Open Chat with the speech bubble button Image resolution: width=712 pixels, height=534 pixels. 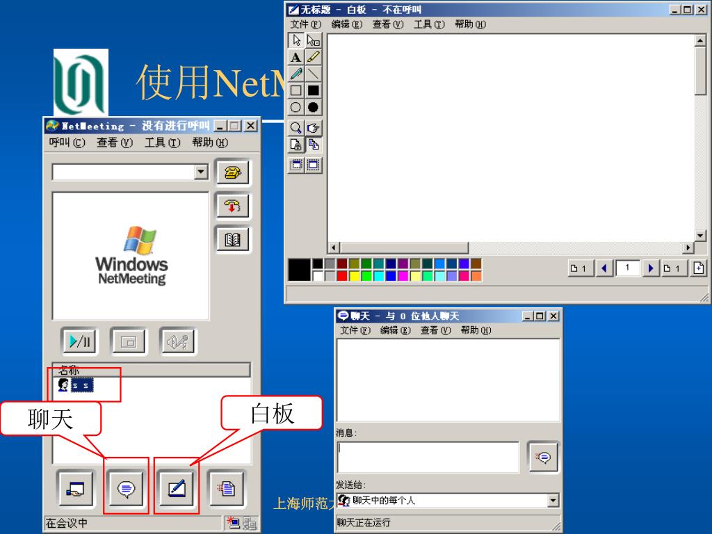coord(127,489)
